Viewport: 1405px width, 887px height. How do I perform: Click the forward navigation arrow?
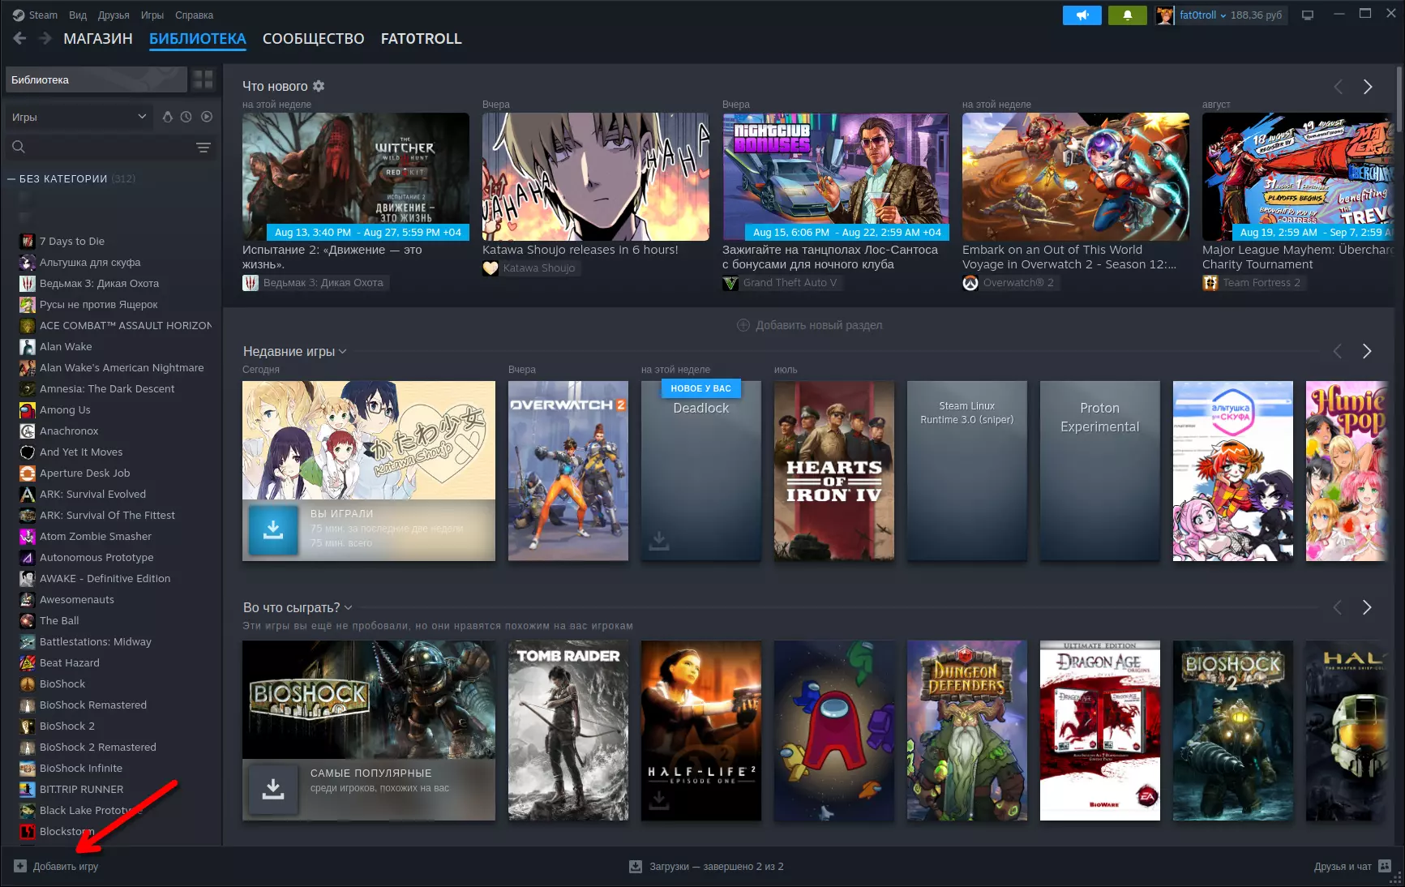(x=45, y=38)
